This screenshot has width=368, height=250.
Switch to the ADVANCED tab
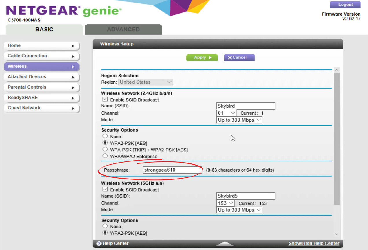[123, 29]
